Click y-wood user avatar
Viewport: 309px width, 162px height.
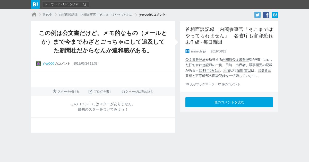tap(38, 64)
